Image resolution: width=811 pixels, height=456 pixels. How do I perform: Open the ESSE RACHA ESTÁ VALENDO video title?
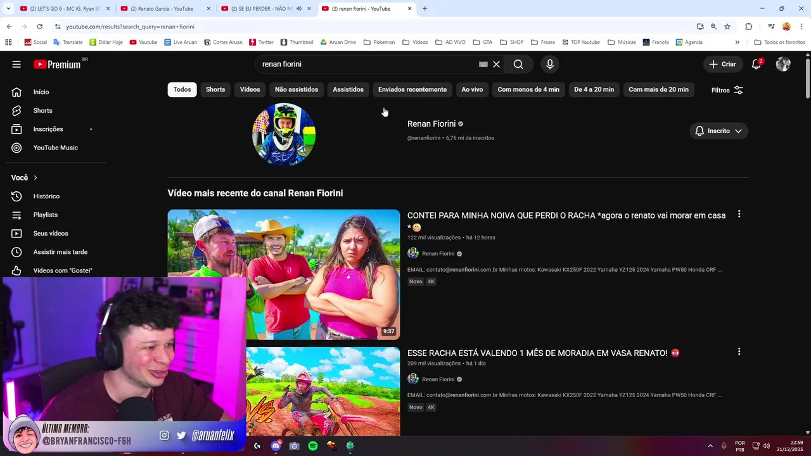544,353
